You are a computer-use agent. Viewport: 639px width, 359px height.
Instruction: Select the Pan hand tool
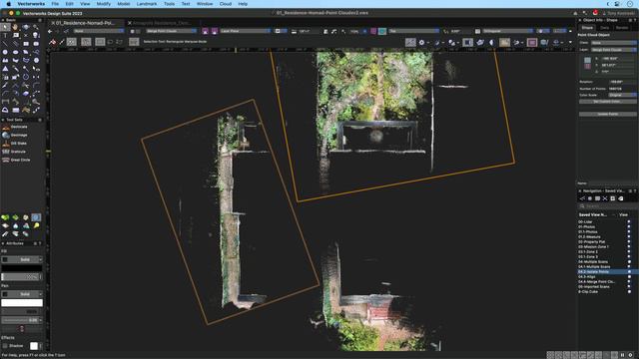(x=16, y=27)
